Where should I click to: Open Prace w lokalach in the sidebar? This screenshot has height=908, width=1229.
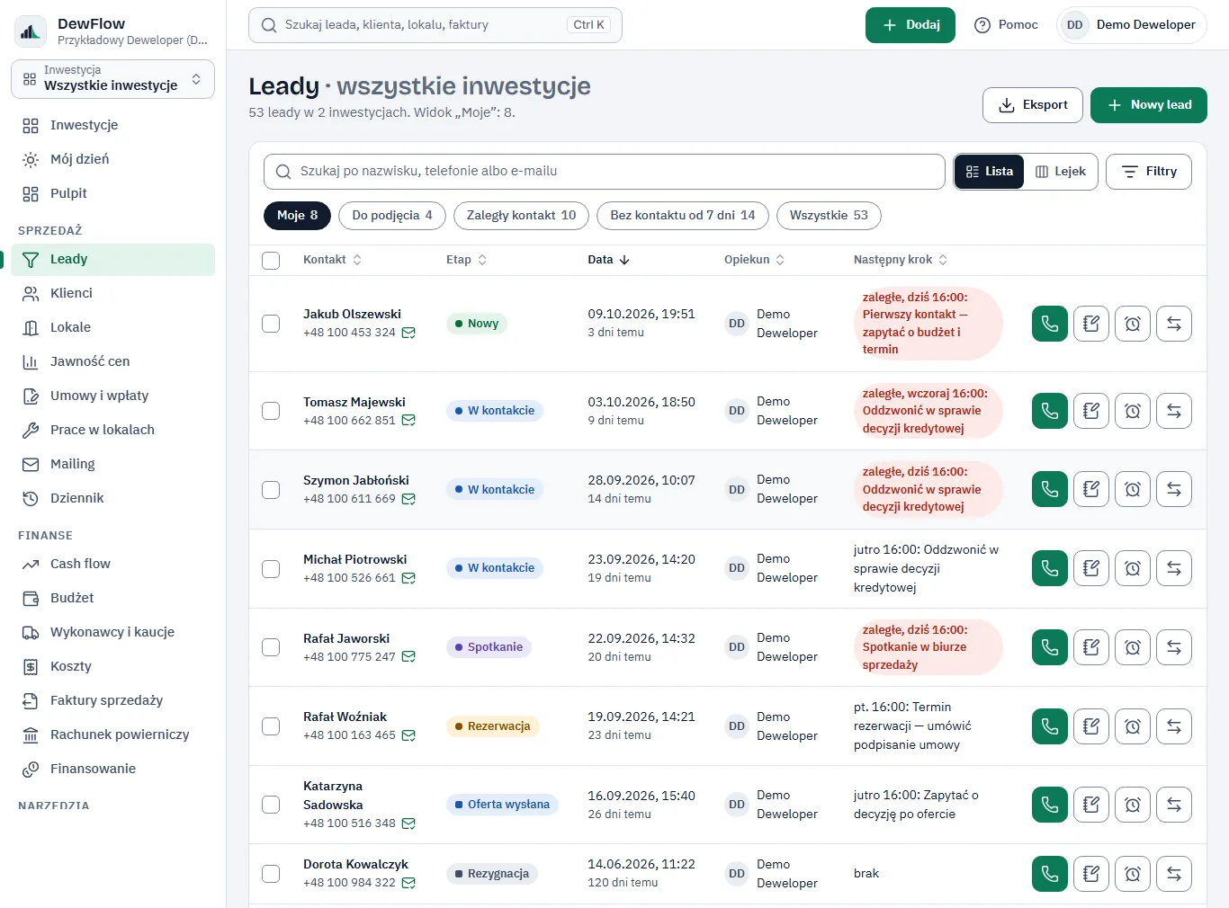coord(113,430)
